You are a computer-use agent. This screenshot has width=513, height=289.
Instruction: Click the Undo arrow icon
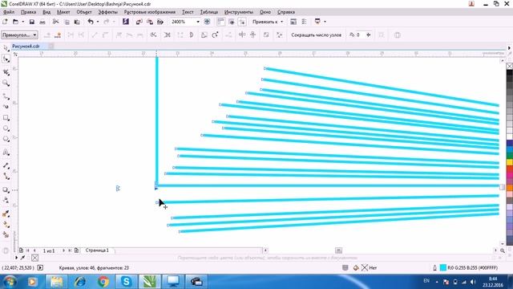click(x=91, y=22)
